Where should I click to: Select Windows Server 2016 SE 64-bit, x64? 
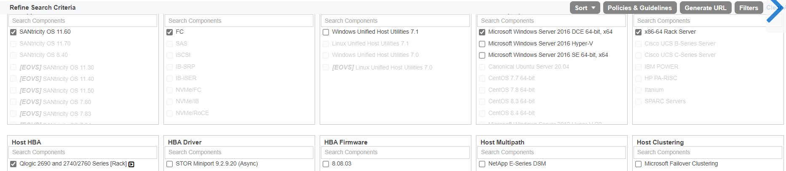(482, 55)
